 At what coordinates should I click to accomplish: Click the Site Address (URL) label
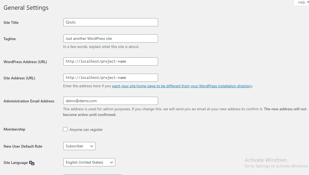click(x=19, y=78)
